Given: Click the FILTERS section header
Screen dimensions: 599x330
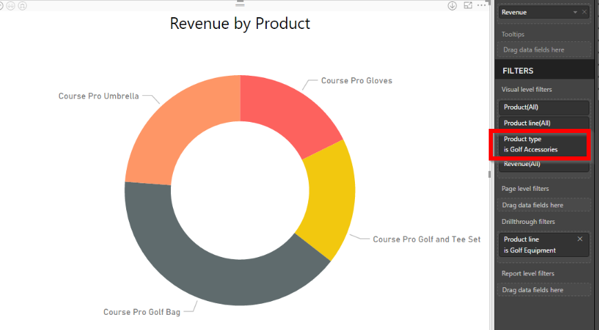Looking at the screenshot, I should [518, 71].
